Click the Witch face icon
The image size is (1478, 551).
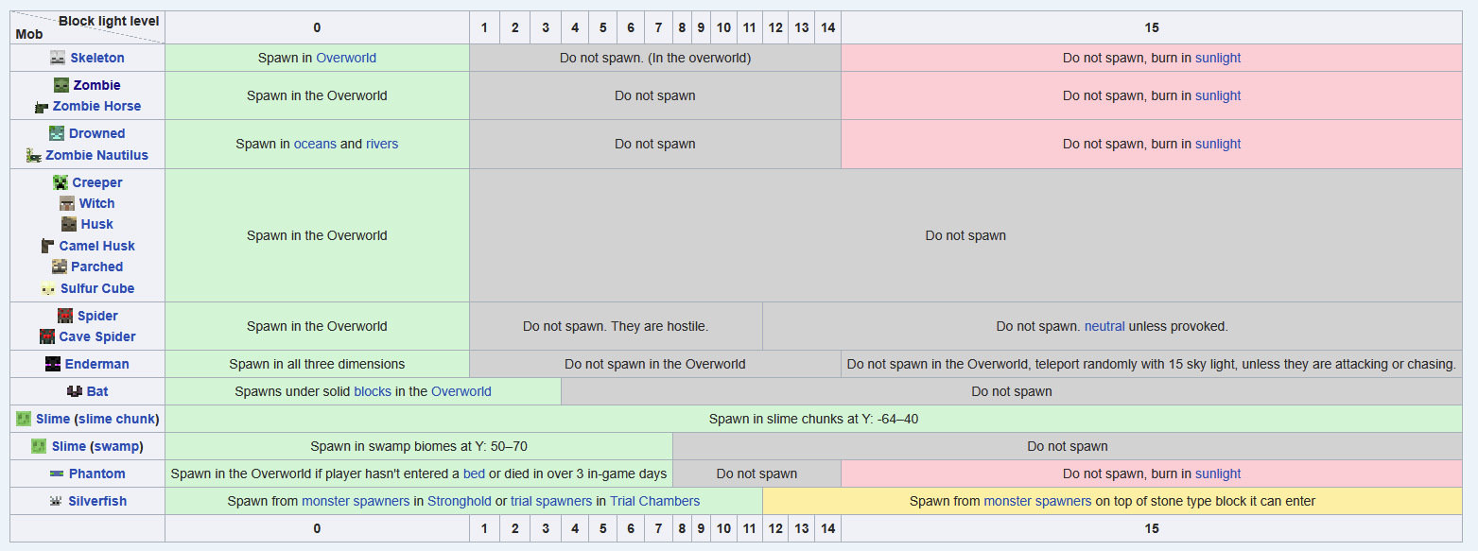67,203
